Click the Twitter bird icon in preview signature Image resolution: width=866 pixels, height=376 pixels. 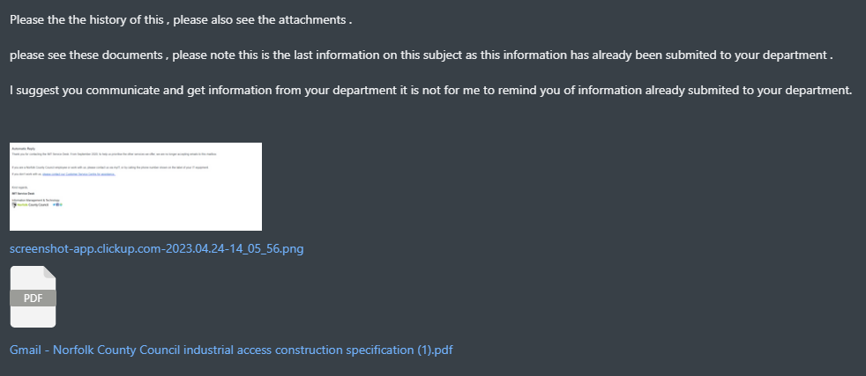54,204
